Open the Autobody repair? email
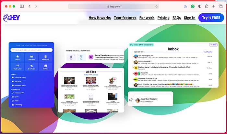227x134 pixels. coord(173,62)
